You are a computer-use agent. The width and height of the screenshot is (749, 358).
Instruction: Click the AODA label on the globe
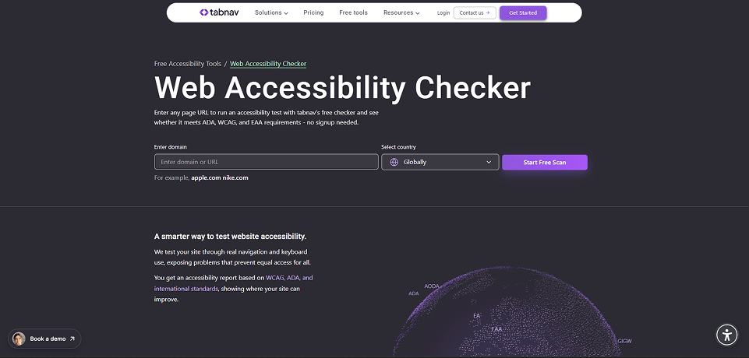pos(431,286)
